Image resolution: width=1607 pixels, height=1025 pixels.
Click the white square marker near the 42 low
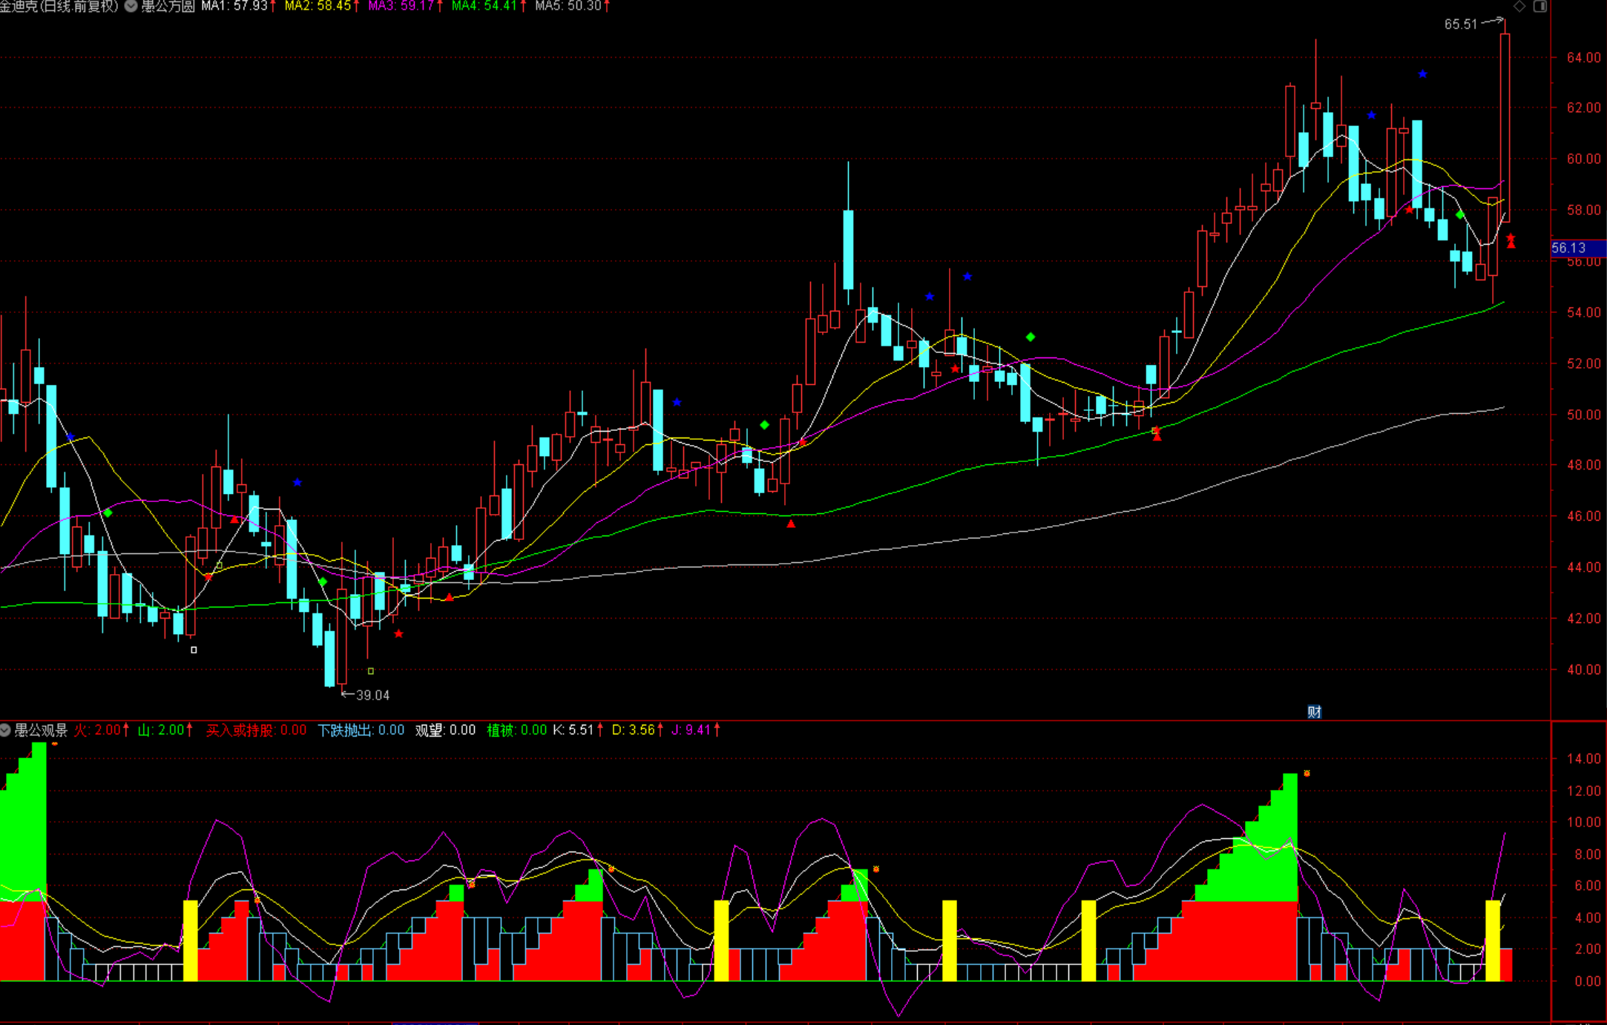coord(194,650)
